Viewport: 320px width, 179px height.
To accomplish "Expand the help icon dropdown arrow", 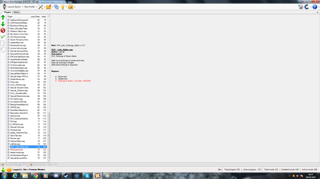I will [319, 7].
